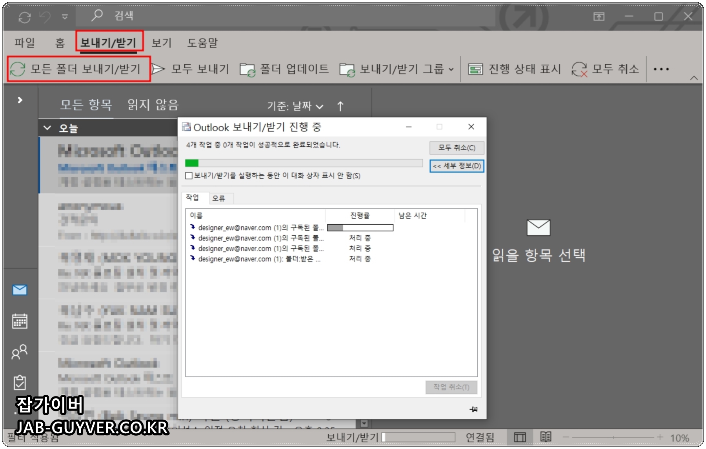Screen dimensions: 706x449
Task: Click the message list scroll down arrow
Action: 364,423
